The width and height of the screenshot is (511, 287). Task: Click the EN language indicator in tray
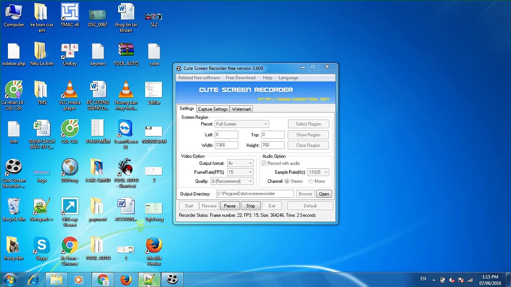coord(423,279)
